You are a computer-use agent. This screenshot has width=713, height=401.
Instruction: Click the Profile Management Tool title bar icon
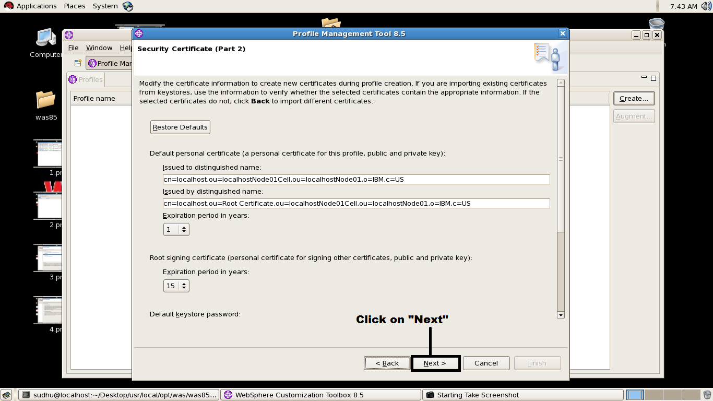(x=138, y=33)
